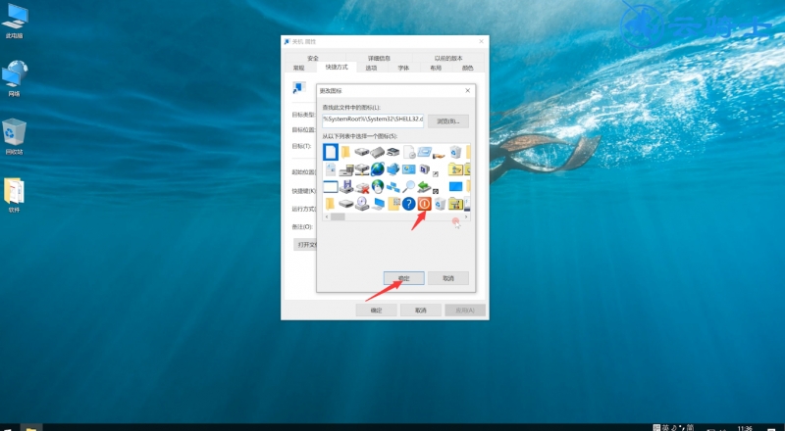Choose the printer icon in the list
Image resolution: width=785 pixels, height=431 pixels.
tap(393, 152)
